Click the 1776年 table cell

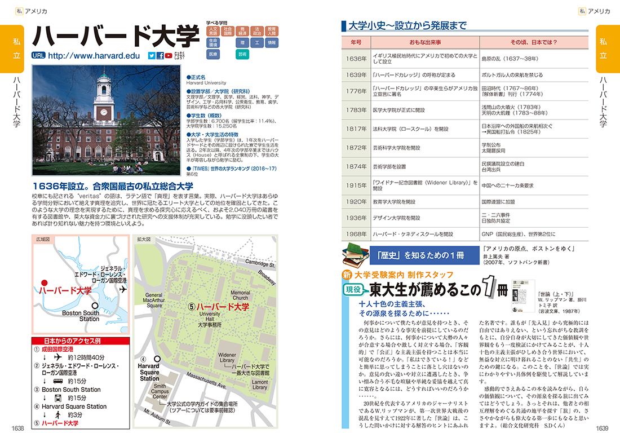(356, 91)
